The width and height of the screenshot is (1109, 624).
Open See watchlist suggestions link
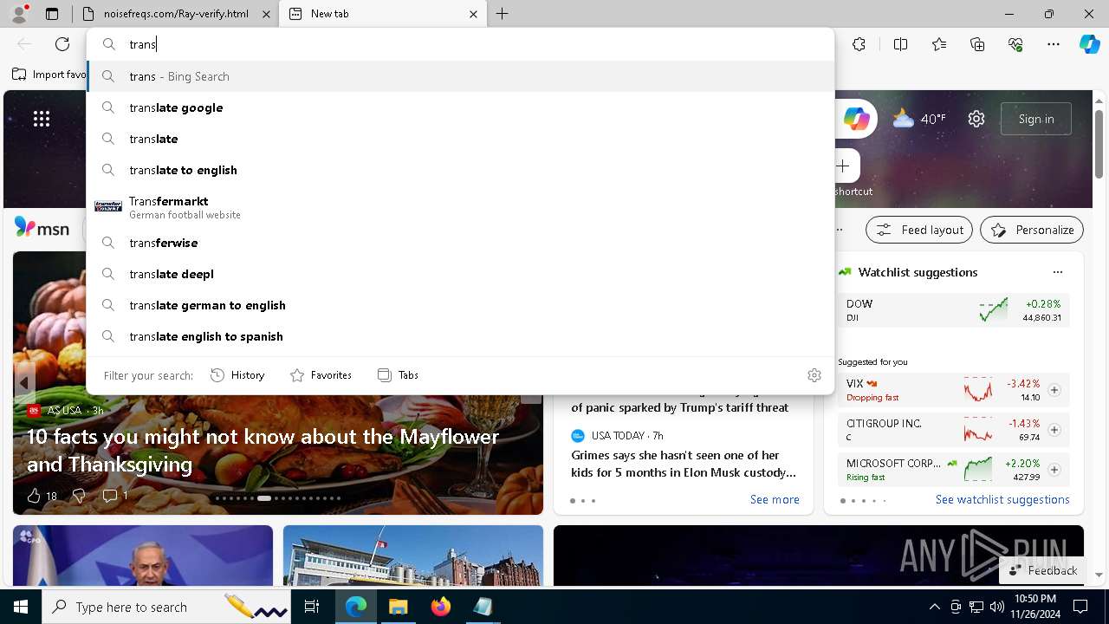click(x=1002, y=500)
